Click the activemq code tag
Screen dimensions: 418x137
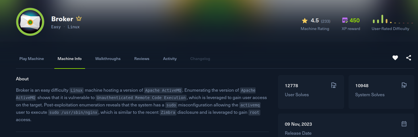[x=250, y=105]
